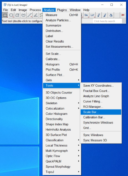This screenshot has width=128, height=176.
Task: Choose Shape Index Map
Action: [62, 124]
